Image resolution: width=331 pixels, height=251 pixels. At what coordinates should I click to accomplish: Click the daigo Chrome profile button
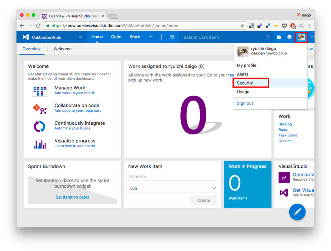(304, 15)
